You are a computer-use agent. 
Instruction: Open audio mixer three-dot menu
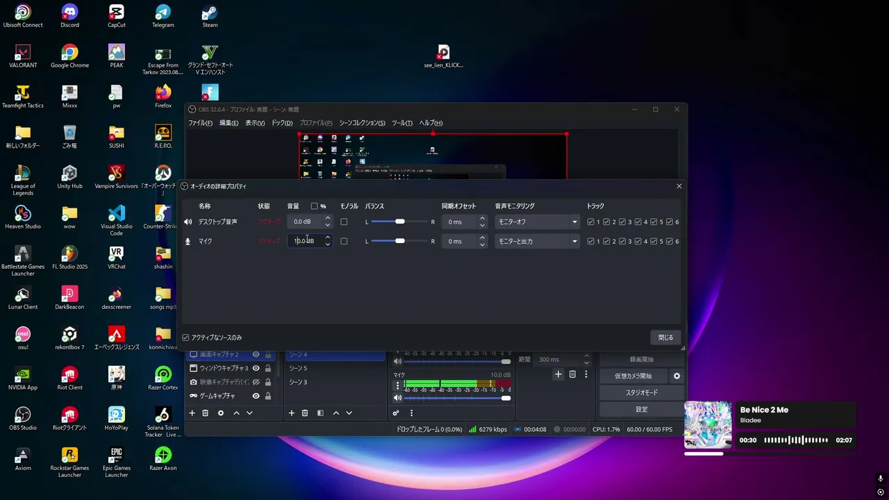point(411,413)
